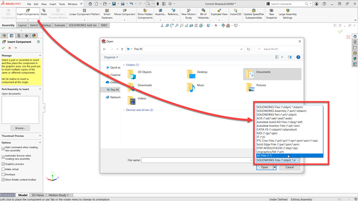This screenshot has width=358, height=201.
Task: Switch to the Evaluate tab
Action: click(x=60, y=25)
